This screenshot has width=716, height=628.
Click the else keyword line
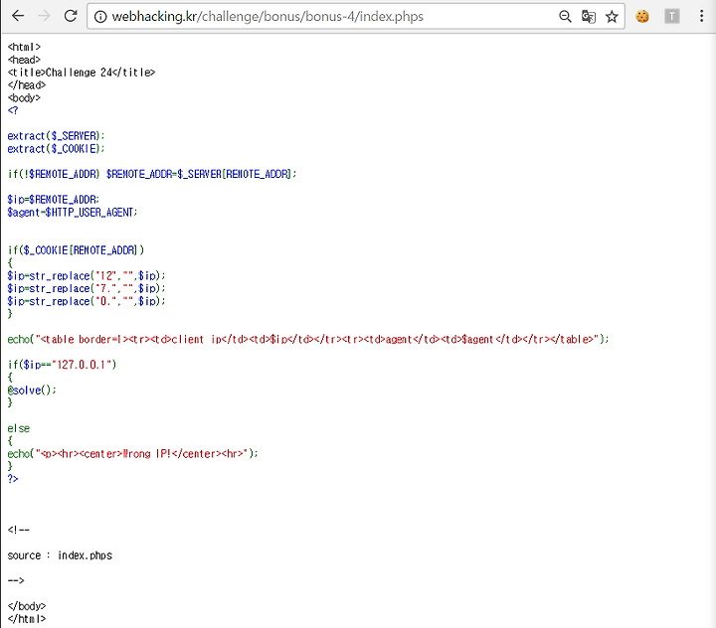tap(19, 428)
